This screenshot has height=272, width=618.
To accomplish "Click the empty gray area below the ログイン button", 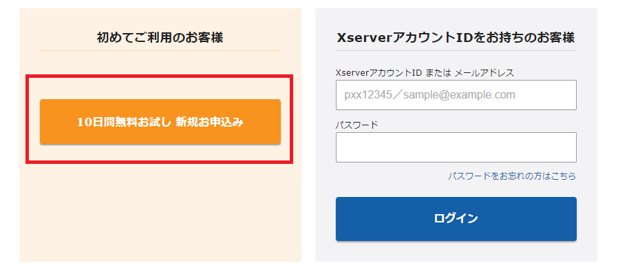I will [456, 251].
